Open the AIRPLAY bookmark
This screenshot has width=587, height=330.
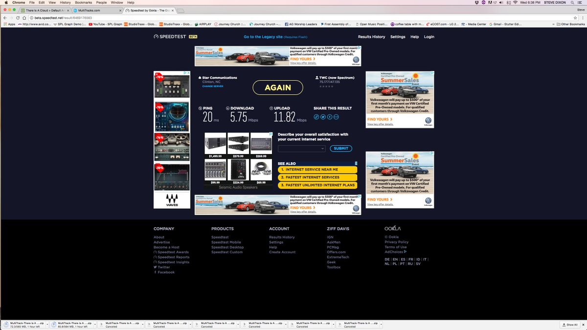tap(202, 24)
